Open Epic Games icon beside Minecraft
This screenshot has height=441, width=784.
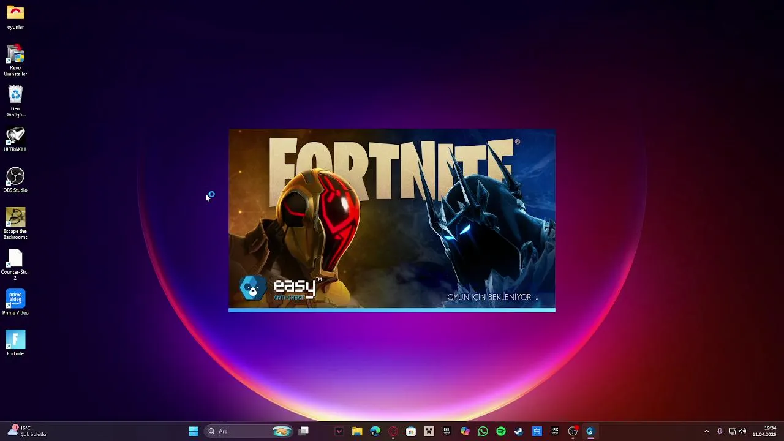(447, 431)
